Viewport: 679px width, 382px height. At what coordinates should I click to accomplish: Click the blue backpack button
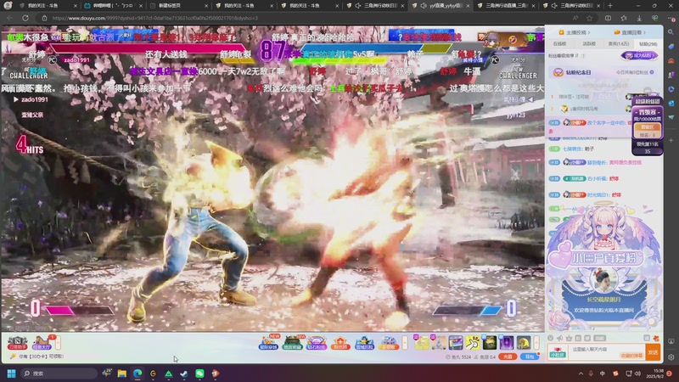click(530, 357)
